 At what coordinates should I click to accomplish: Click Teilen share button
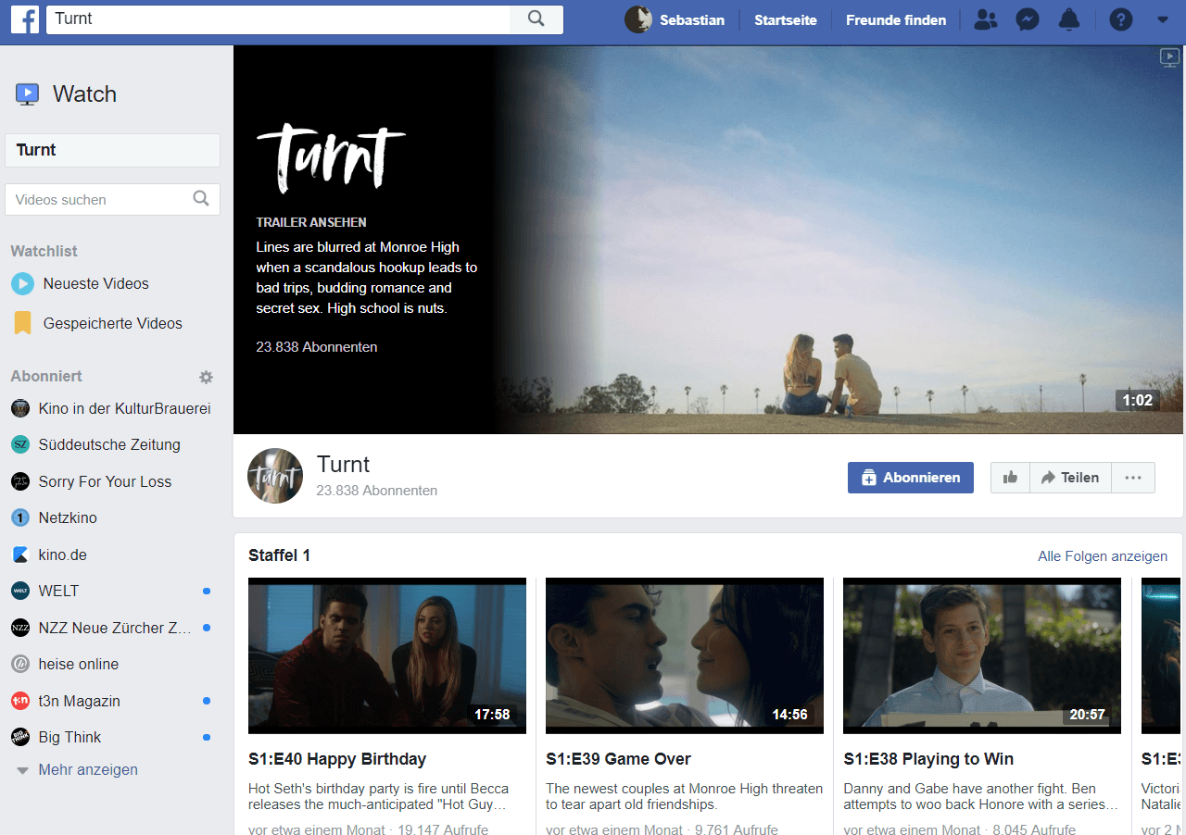coord(1070,478)
